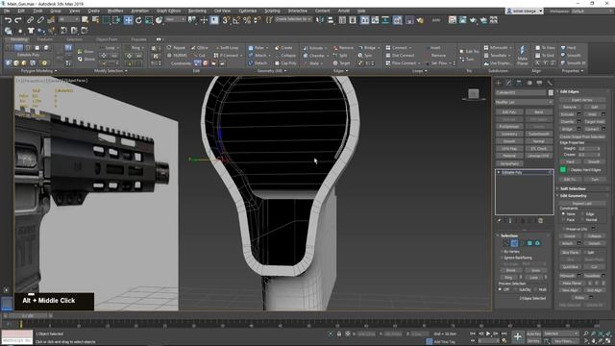This screenshot has height=346, width=615.
Task: Expand the Geometry (All) ribbon panel
Action: (271, 71)
